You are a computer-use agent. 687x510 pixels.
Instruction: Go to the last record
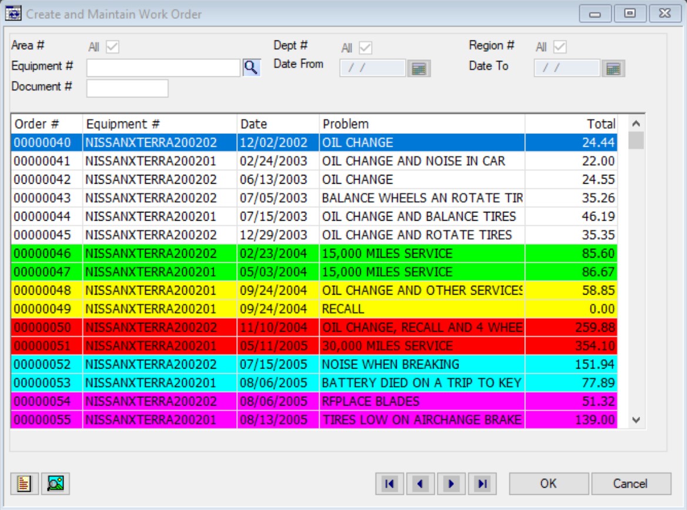tap(482, 484)
